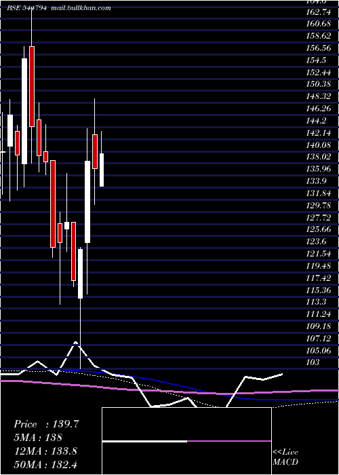Pick the 123.6 axis label
Screen dimensions: 339x475
[x=317, y=242]
